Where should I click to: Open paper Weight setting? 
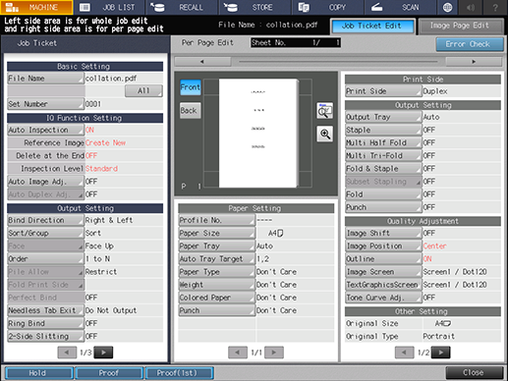pos(216,285)
